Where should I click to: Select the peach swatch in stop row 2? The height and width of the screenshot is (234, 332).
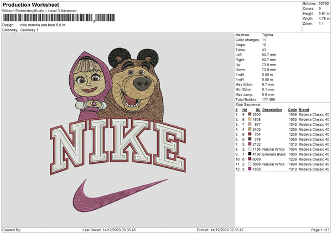pos(250,119)
